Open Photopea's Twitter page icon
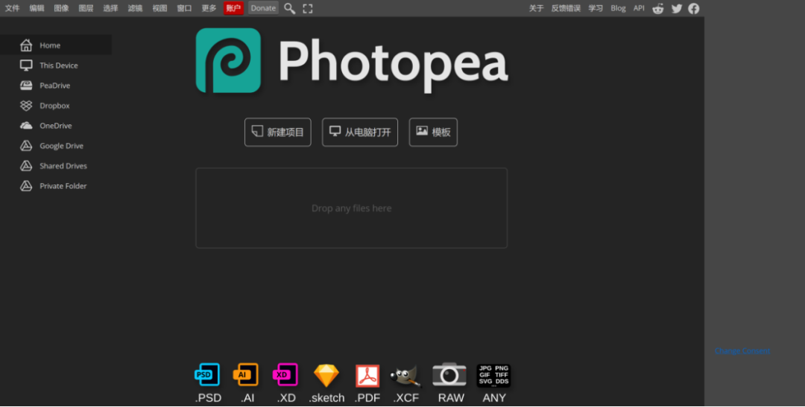This screenshot has width=805, height=407. click(677, 9)
